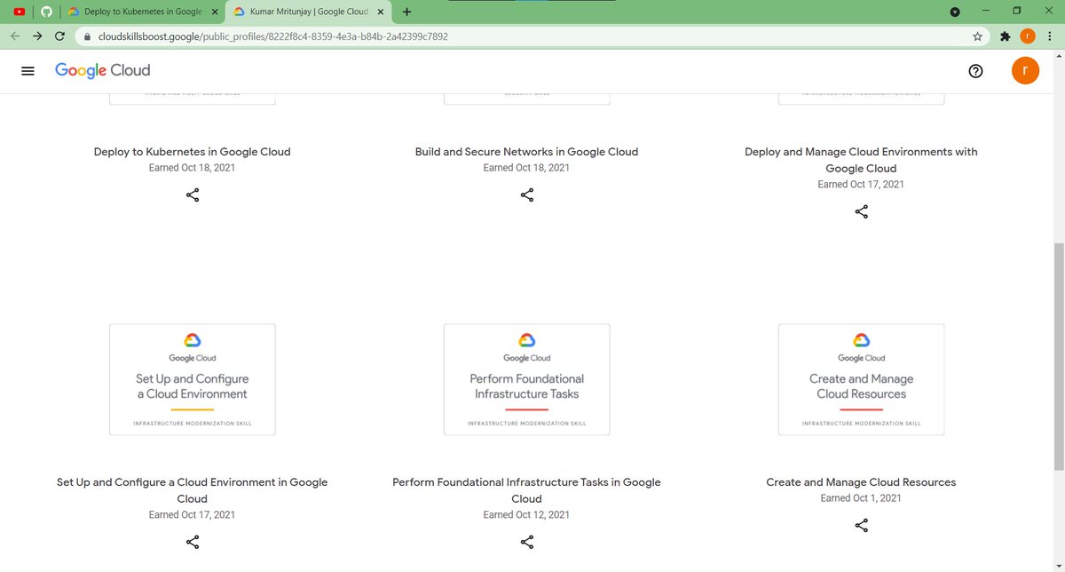Open the browser extensions puzzle icon
This screenshot has height=572, width=1065.
click(x=1005, y=36)
